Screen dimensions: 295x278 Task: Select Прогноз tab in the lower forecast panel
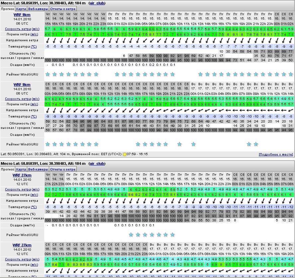[x=7, y=169]
